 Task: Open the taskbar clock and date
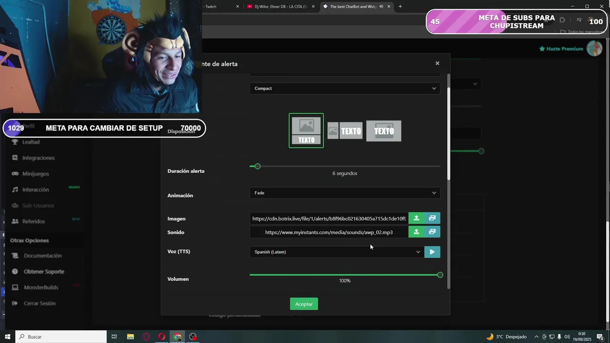(x=582, y=337)
